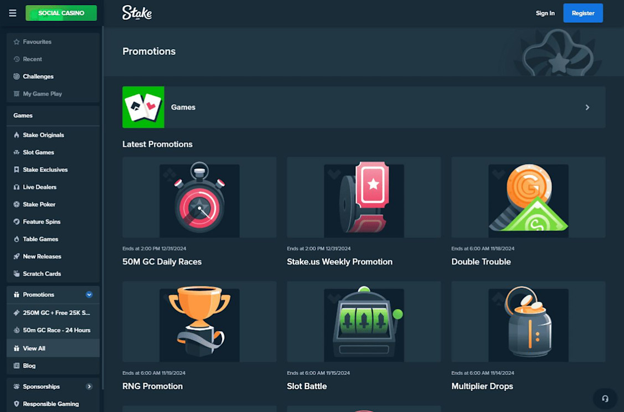Image resolution: width=624 pixels, height=412 pixels.
Task: Select Slot Games menu item
Action: (x=53, y=152)
